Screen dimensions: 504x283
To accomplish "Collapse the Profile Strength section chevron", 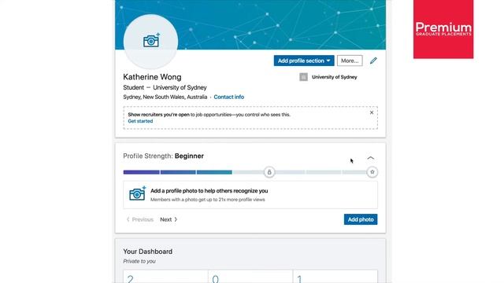I will click(371, 158).
